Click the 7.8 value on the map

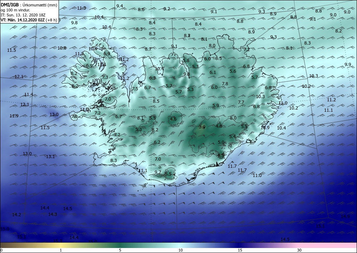[x=225, y=84]
